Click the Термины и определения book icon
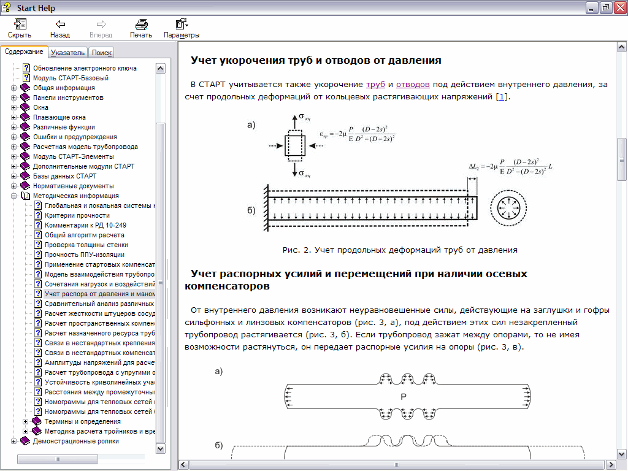 (x=37, y=421)
